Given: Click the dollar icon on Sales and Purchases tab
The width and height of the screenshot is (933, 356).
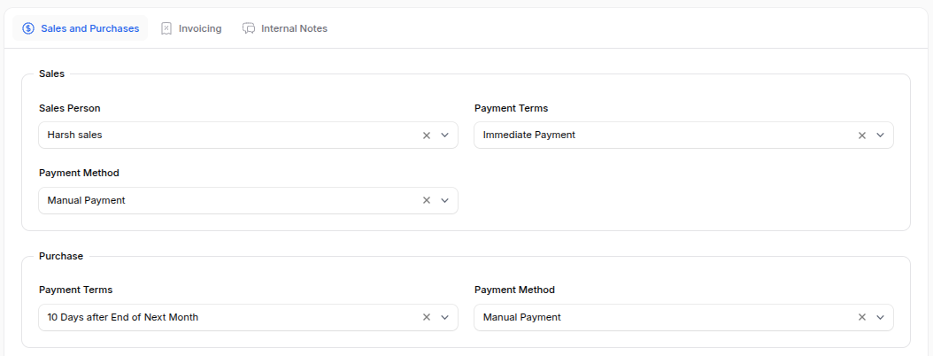Looking at the screenshot, I should pos(28,28).
